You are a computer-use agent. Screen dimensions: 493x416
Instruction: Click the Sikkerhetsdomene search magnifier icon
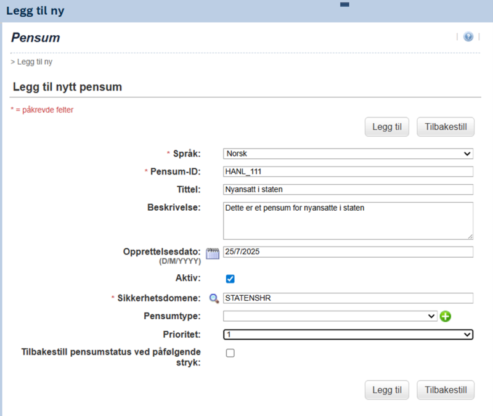click(x=214, y=298)
